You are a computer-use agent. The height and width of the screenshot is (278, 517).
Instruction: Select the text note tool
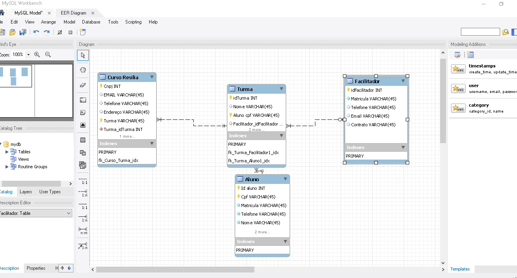pos(83,113)
